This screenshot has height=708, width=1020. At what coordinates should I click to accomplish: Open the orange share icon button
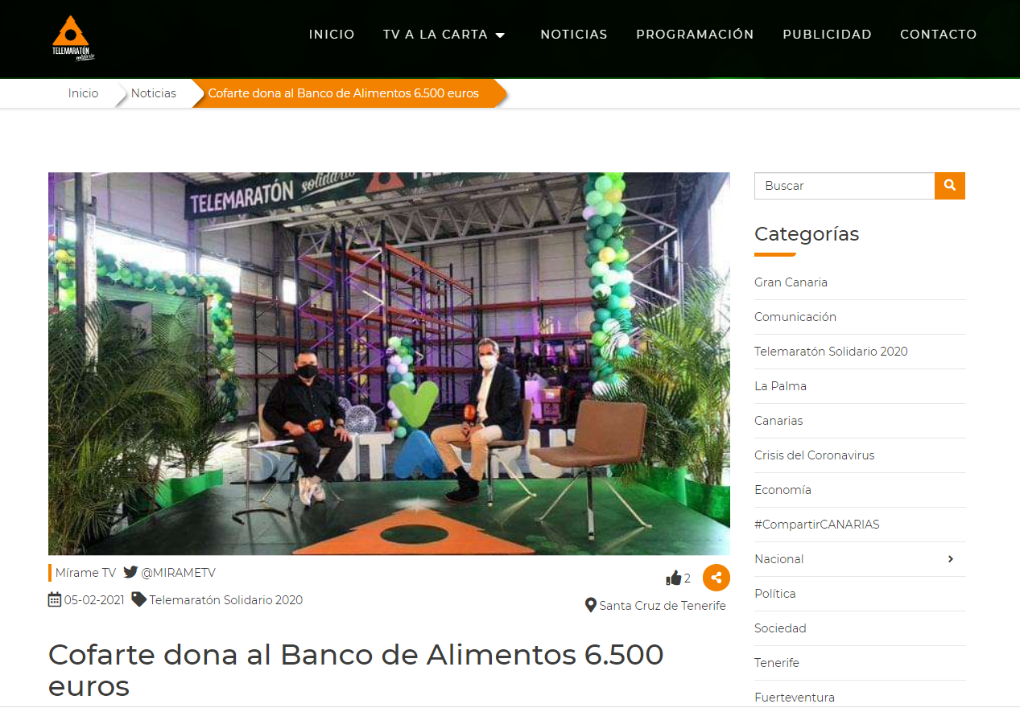tap(716, 578)
